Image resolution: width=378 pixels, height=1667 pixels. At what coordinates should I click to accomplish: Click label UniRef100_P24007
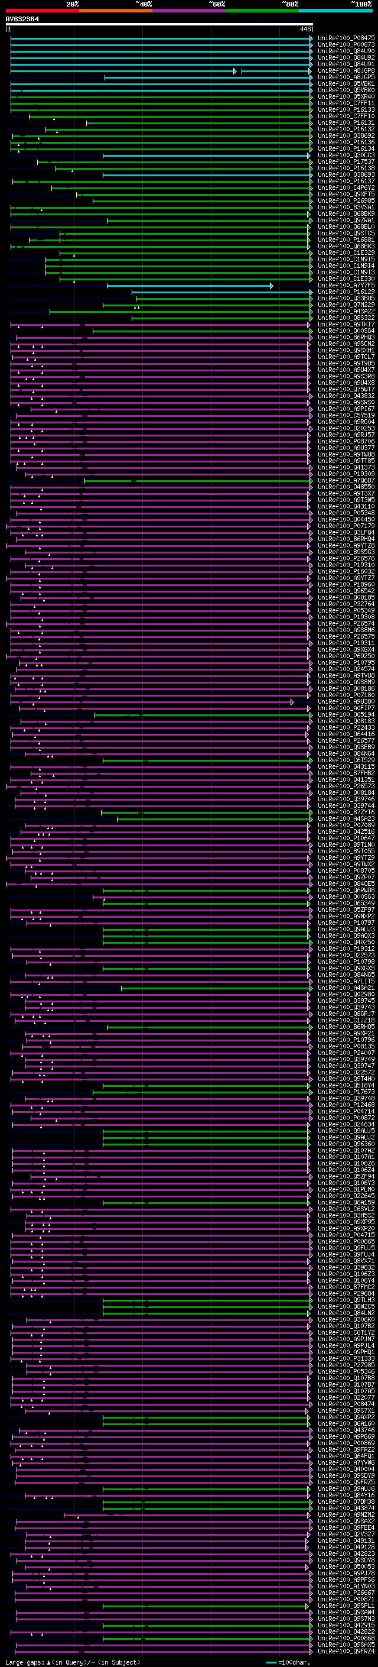click(x=346, y=1053)
